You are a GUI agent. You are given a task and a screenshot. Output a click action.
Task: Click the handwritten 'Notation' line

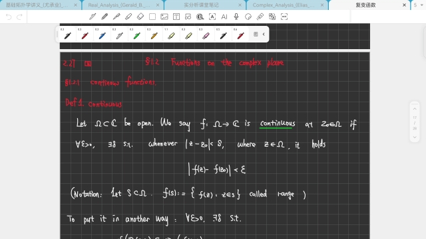tap(188, 194)
